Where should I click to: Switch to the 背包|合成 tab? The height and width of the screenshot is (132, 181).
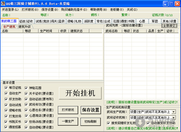pyautogui.click(x=103, y=21)
